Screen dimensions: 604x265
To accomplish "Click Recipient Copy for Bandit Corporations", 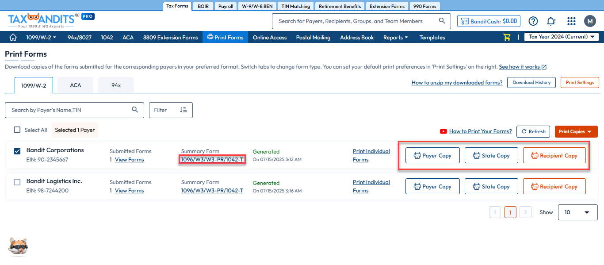I will tap(554, 155).
